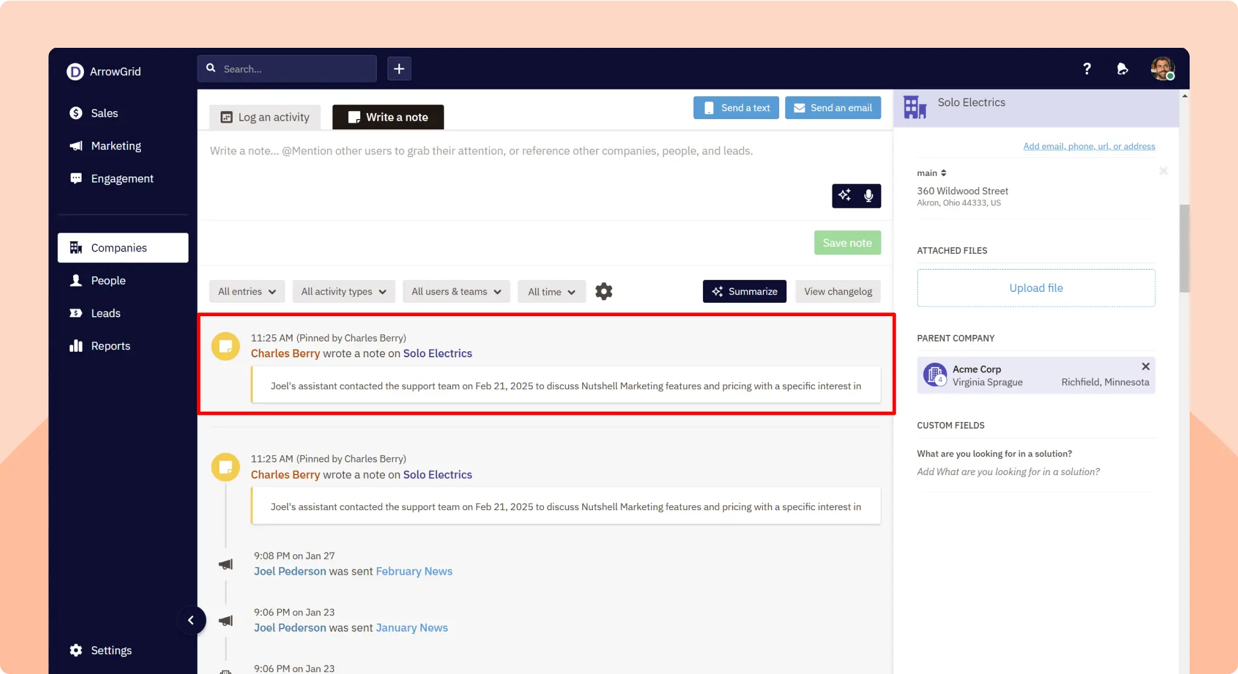Collapse the sidebar with the chevron arrow

click(192, 620)
